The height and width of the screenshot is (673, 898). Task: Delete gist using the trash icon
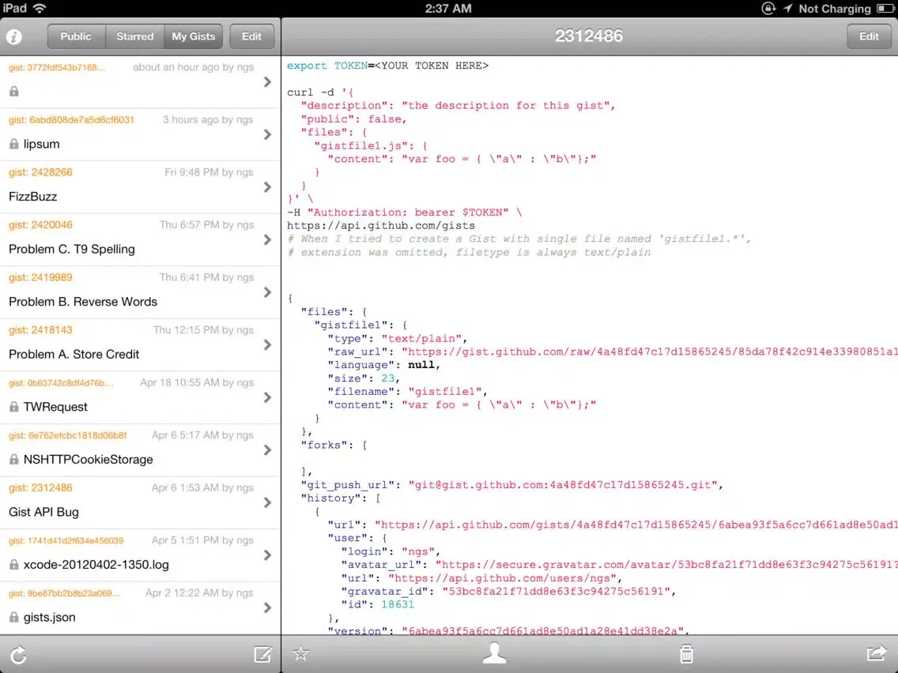tap(687, 653)
